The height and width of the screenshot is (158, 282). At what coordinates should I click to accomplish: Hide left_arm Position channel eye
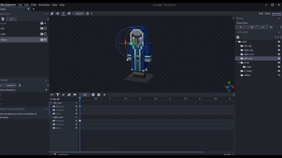pos(54,110)
